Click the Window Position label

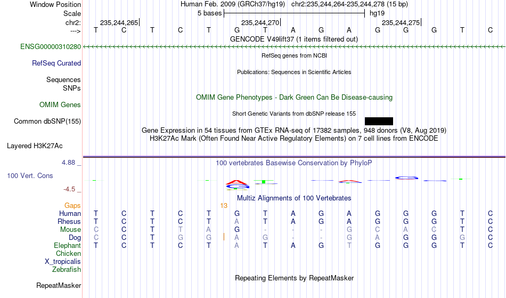tap(55, 4)
